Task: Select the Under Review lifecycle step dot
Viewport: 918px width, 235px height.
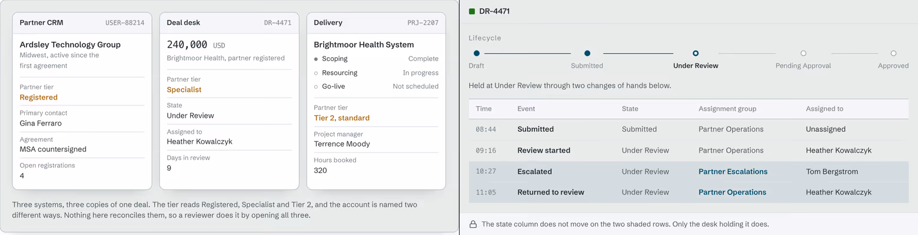Action: coord(696,53)
